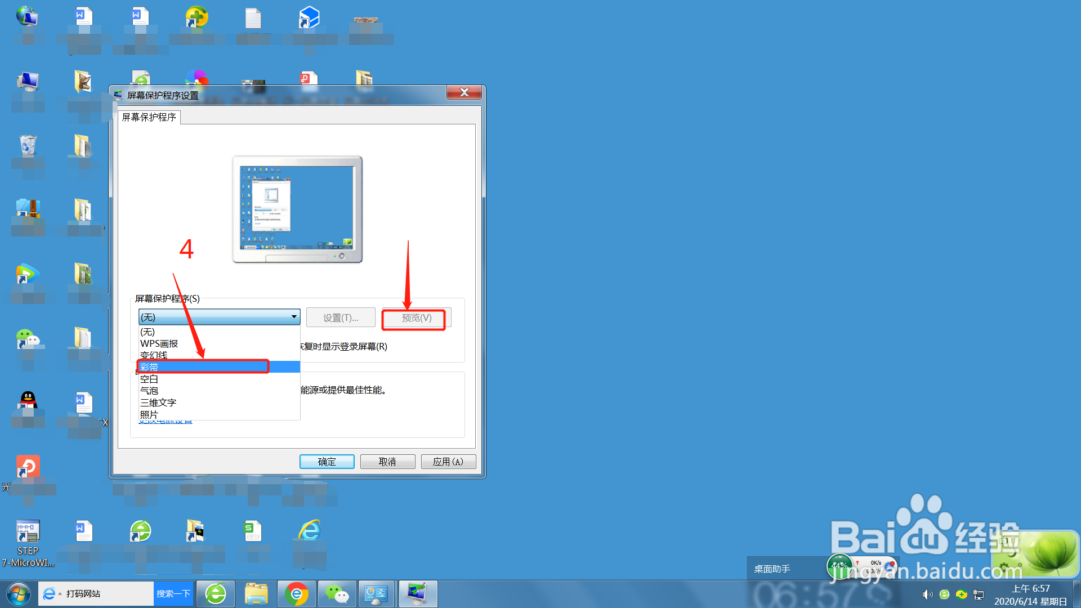Image resolution: width=1081 pixels, height=608 pixels.
Task: Click the 屏幕保护程序 tab
Action: tap(149, 117)
